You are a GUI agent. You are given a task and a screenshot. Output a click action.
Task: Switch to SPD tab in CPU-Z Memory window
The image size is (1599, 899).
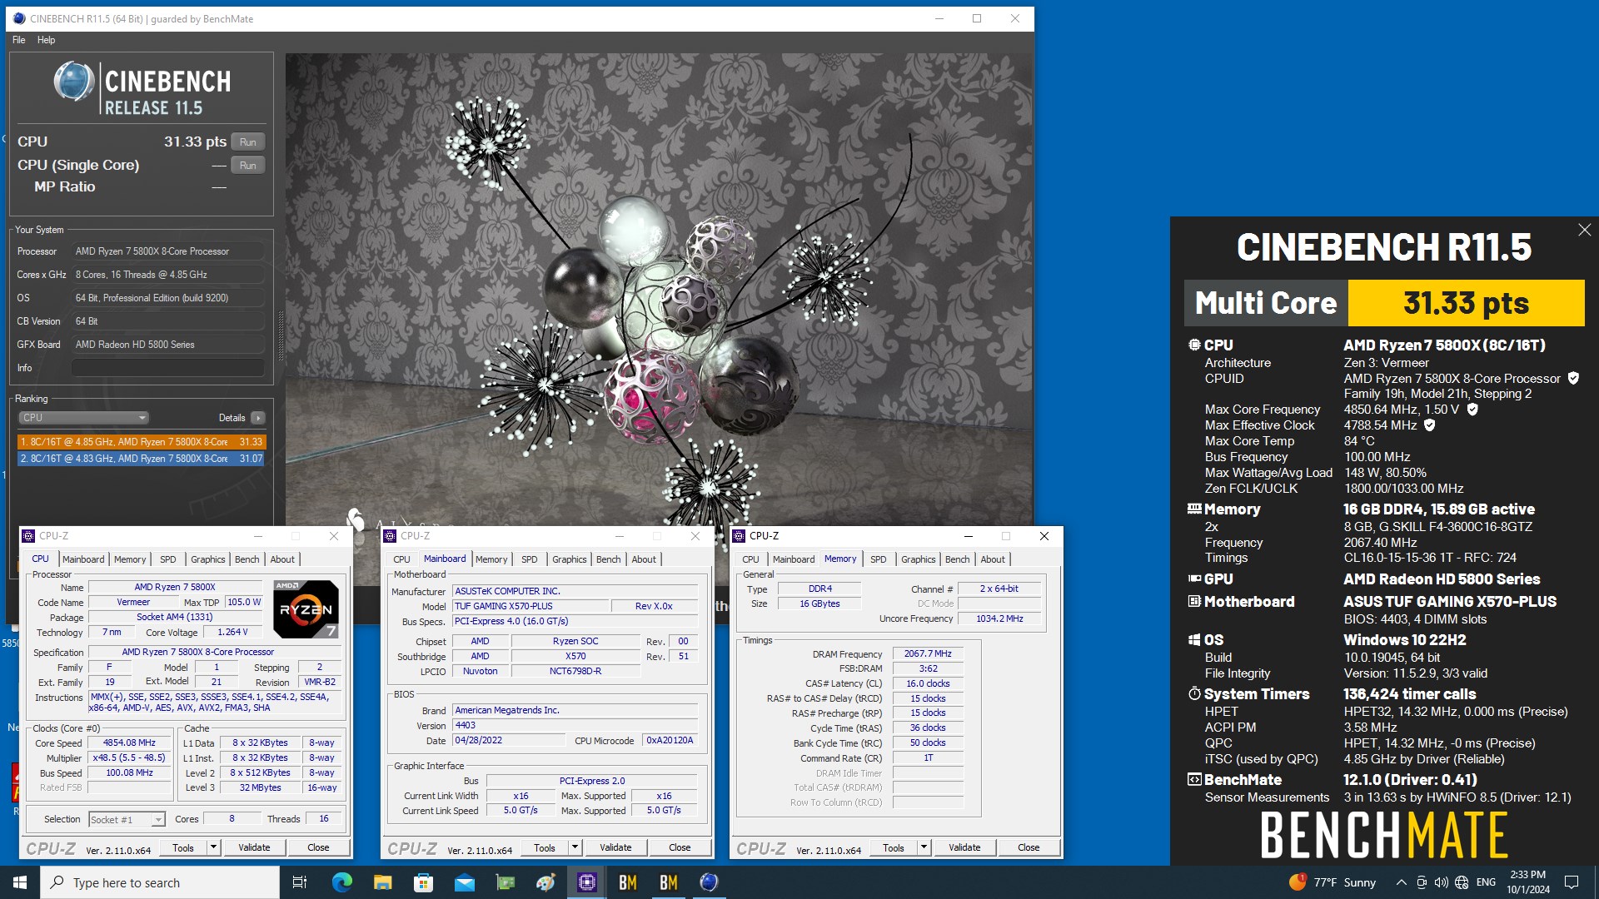pyautogui.click(x=878, y=559)
